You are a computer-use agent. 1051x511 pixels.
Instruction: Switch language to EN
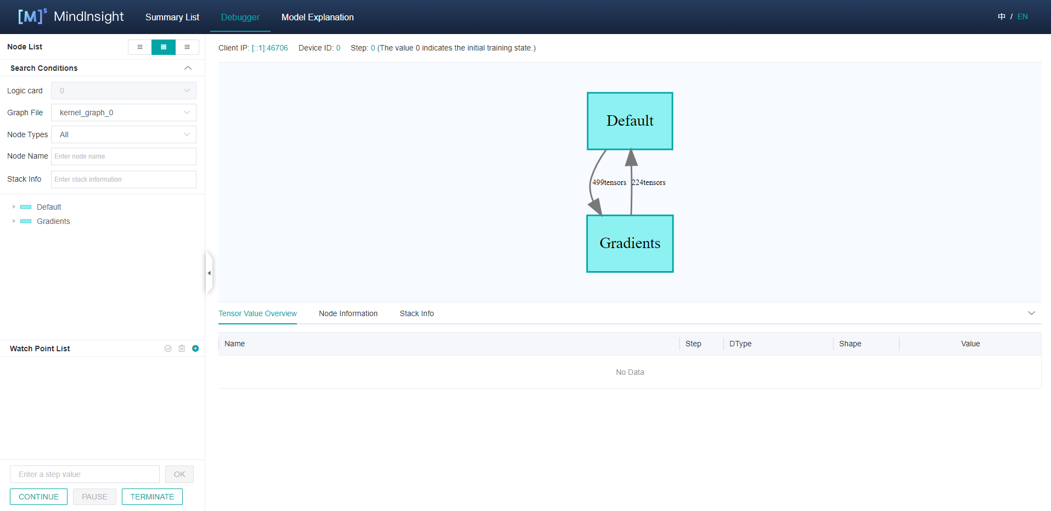click(1022, 16)
